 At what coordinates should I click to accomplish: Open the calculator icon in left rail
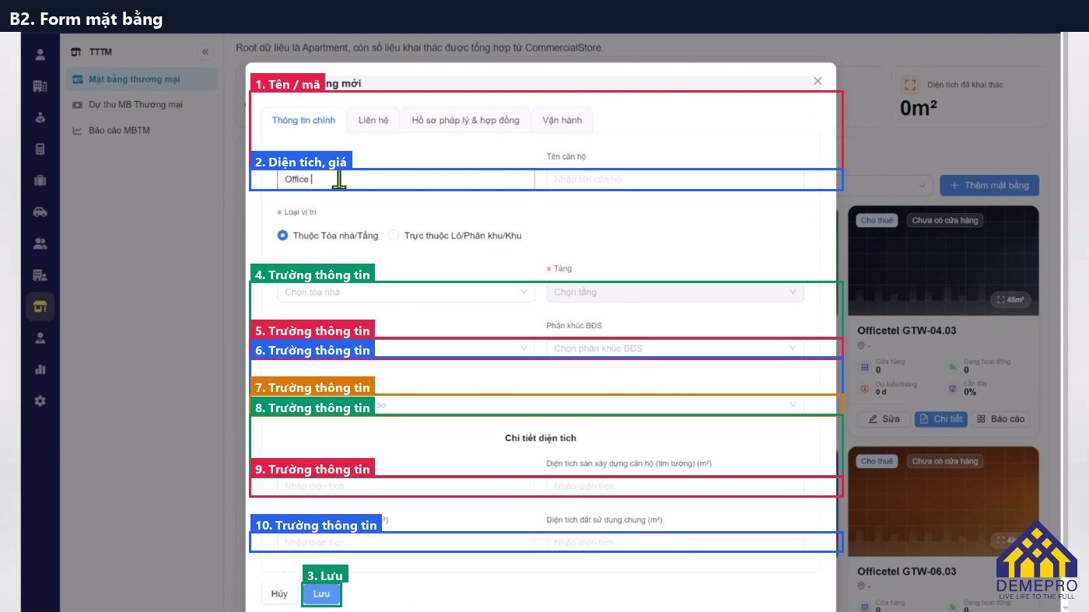pyautogui.click(x=40, y=149)
